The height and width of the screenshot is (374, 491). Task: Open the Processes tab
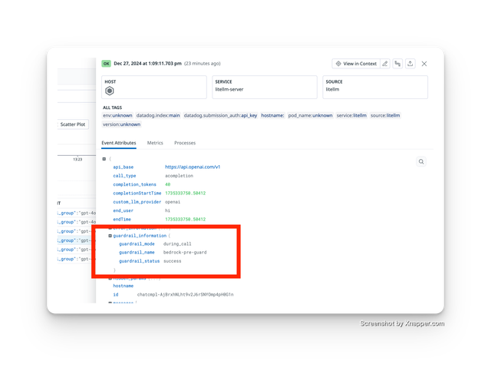[184, 143]
